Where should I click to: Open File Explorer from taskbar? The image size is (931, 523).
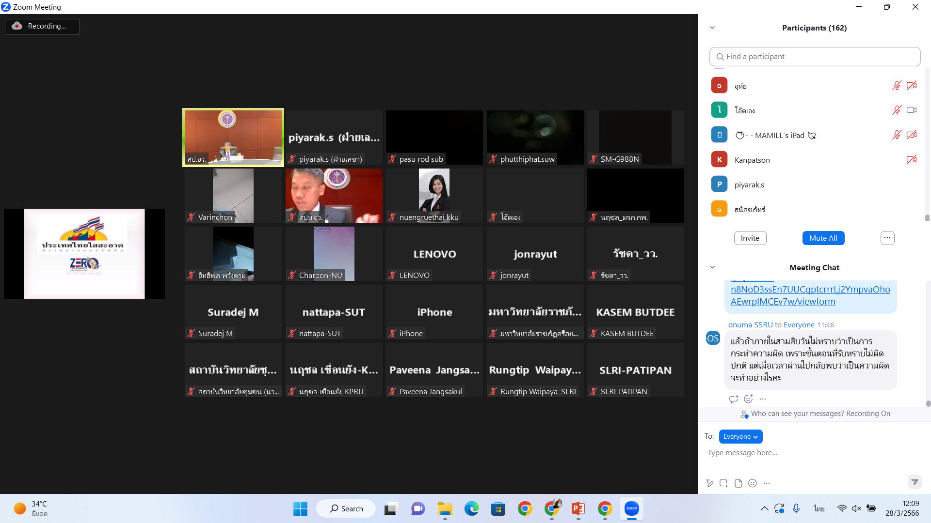(445, 509)
